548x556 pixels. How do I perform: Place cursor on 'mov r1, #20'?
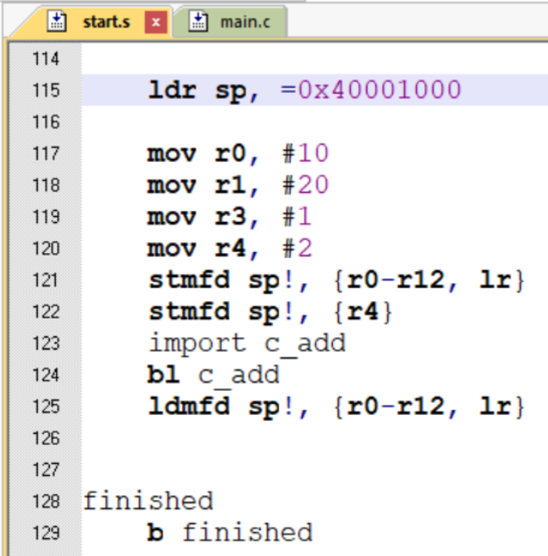(x=238, y=185)
